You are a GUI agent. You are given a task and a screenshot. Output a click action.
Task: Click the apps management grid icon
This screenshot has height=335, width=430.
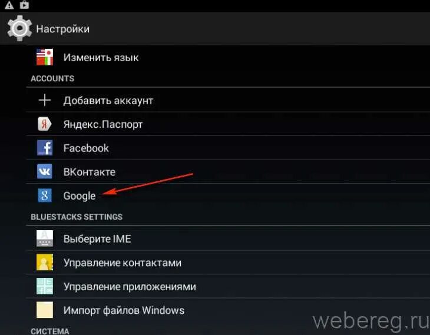pyautogui.click(x=45, y=286)
